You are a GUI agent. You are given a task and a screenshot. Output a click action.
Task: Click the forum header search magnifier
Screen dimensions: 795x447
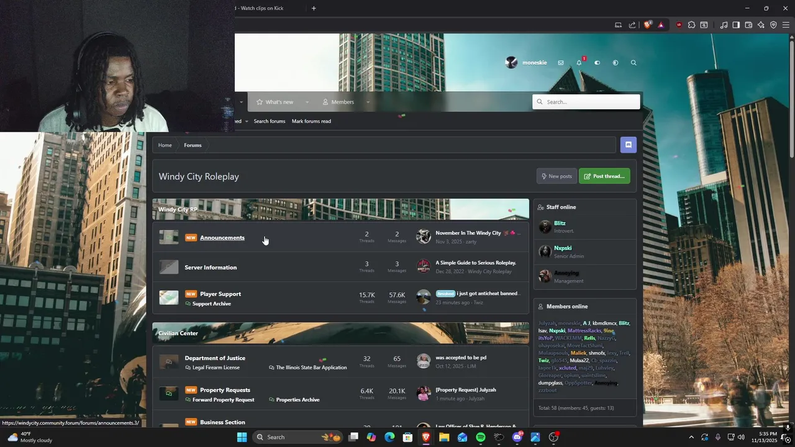[634, 63]
